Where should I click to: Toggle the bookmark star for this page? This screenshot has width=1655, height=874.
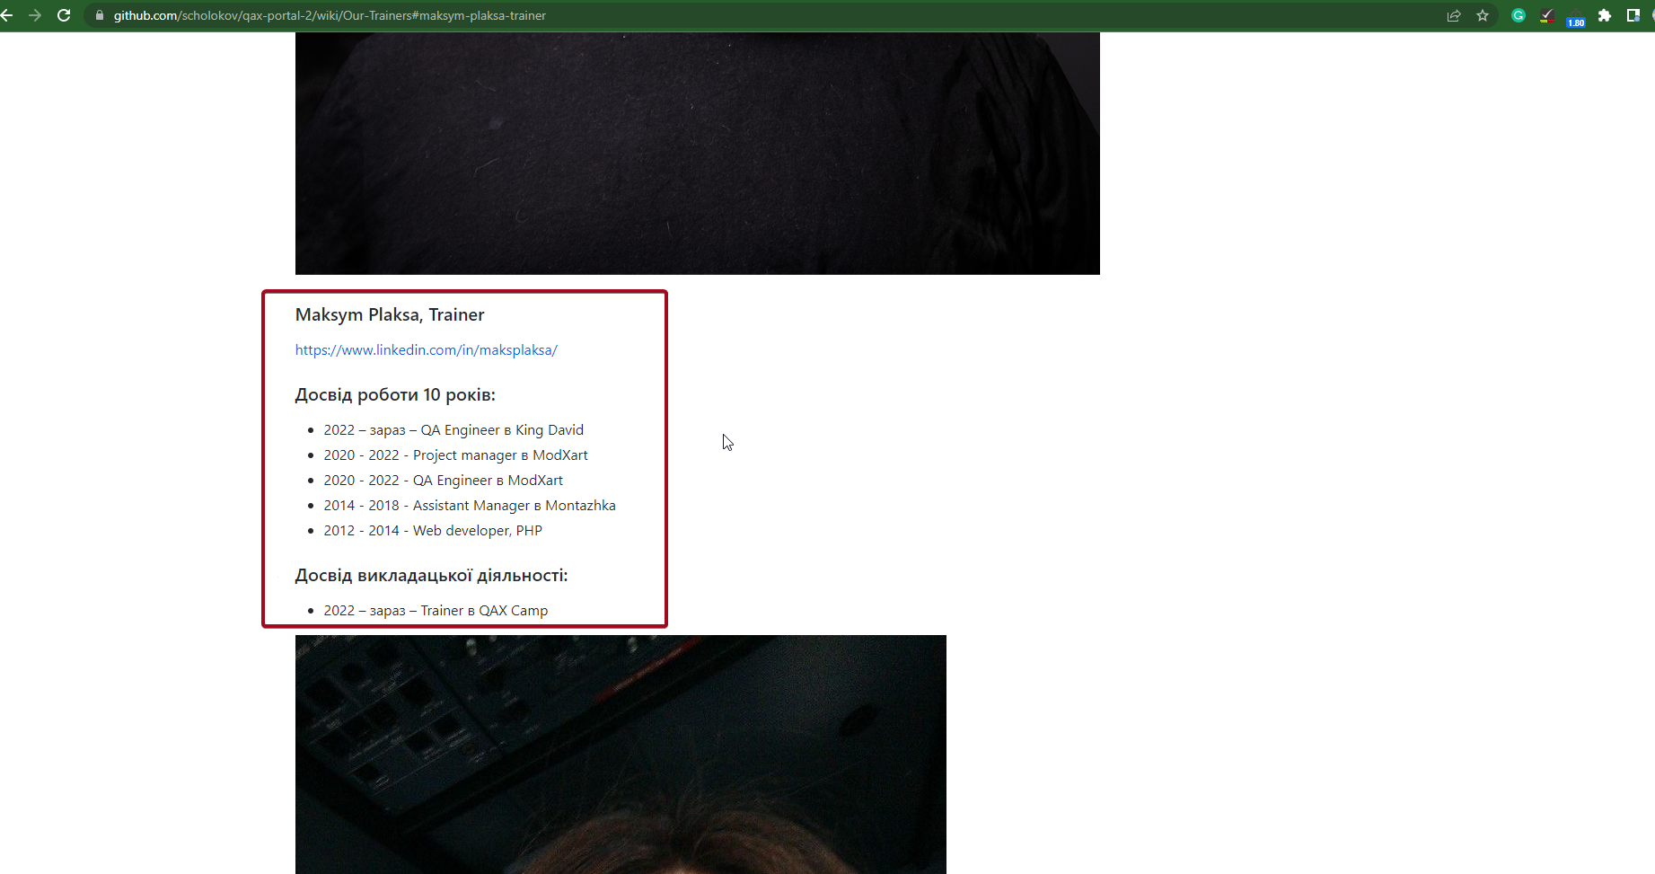[1483, 15]
